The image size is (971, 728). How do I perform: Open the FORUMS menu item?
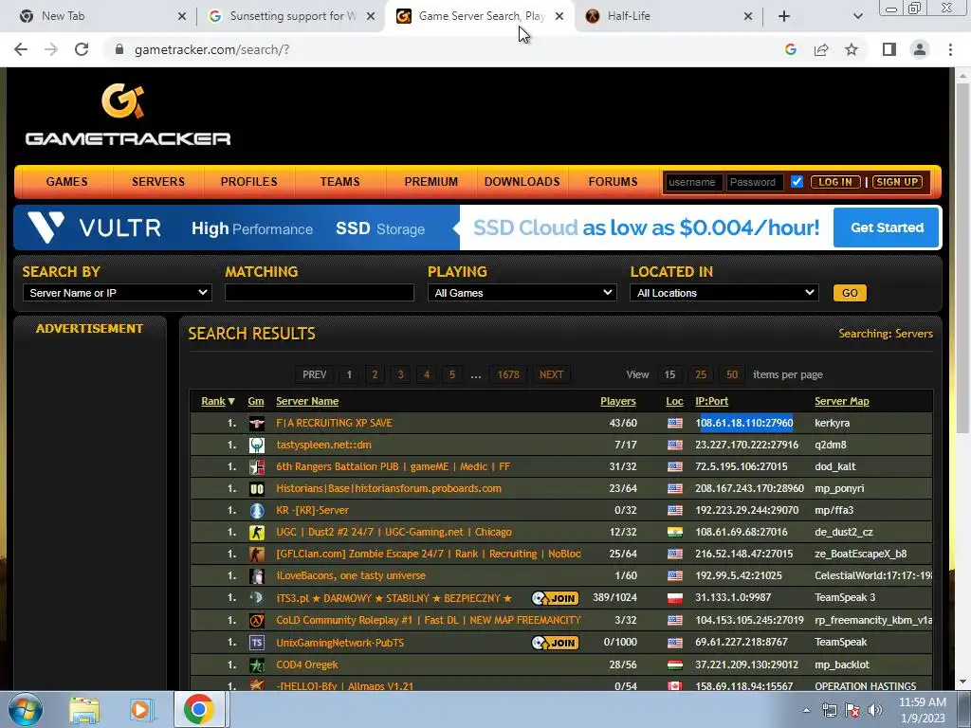click(x=614, y=182)
